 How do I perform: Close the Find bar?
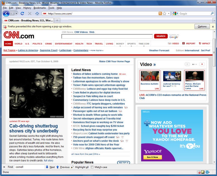4,167
